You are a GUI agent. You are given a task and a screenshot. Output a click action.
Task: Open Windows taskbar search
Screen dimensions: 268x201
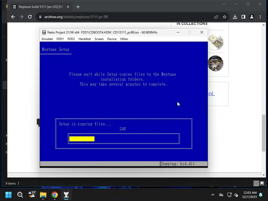click(20, 195)
